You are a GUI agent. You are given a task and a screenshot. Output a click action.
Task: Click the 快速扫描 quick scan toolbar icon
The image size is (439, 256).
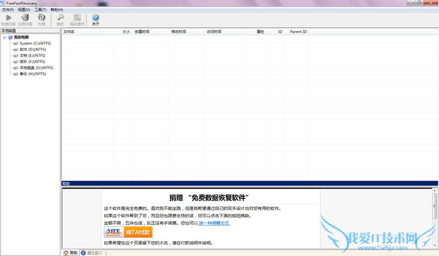pyautogui.click(x=8, y=19)
